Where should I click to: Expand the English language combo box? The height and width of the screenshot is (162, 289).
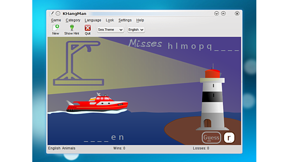(136, 29)
